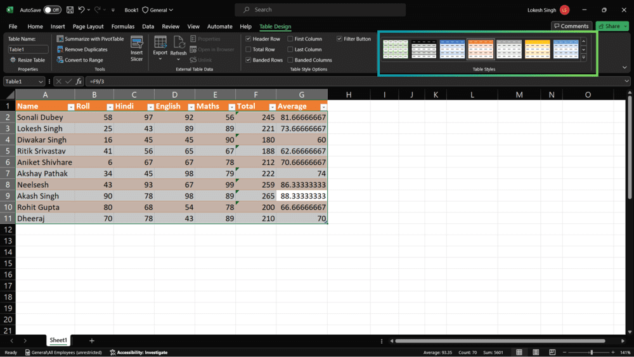Click the horizontal scrollbar
The width and height of the screenshot is (634, 357).
pos(500,341)
